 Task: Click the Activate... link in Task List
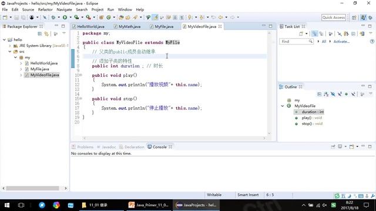tap(341, 42)
